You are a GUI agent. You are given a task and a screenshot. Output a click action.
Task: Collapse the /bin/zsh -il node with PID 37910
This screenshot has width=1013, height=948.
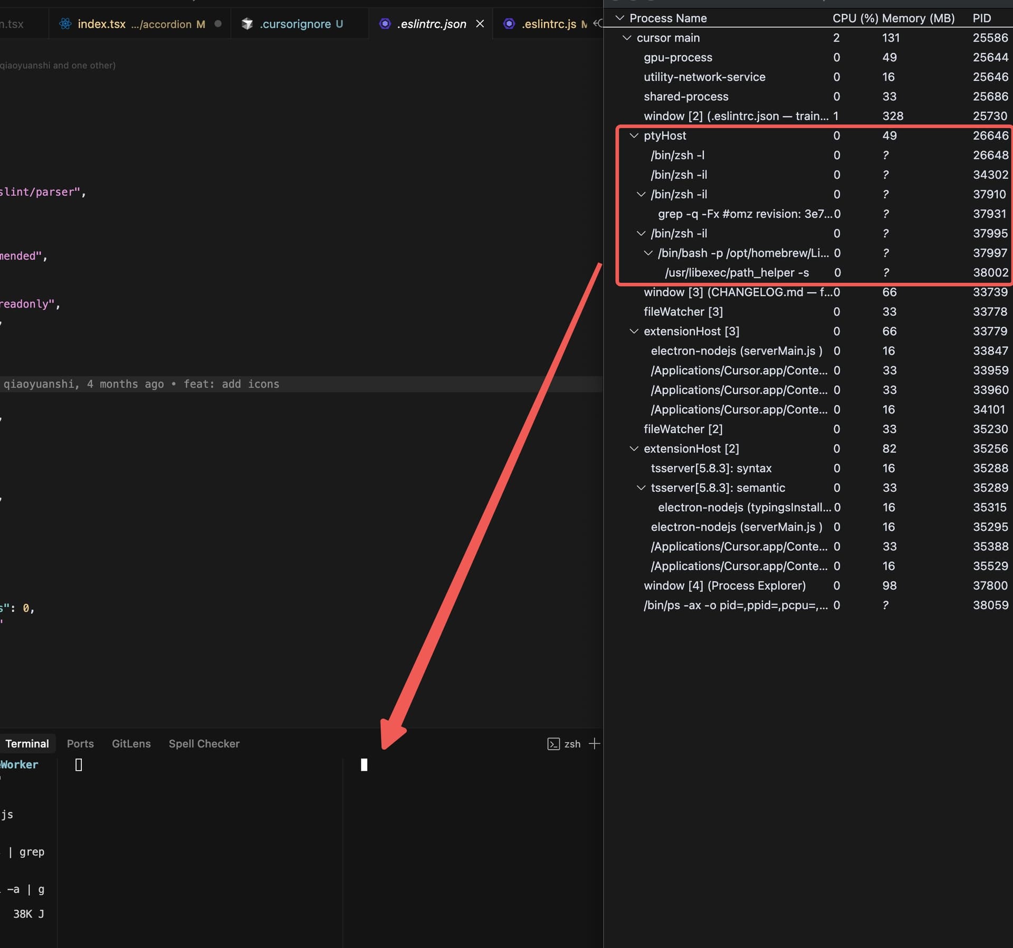coord(641,194)
